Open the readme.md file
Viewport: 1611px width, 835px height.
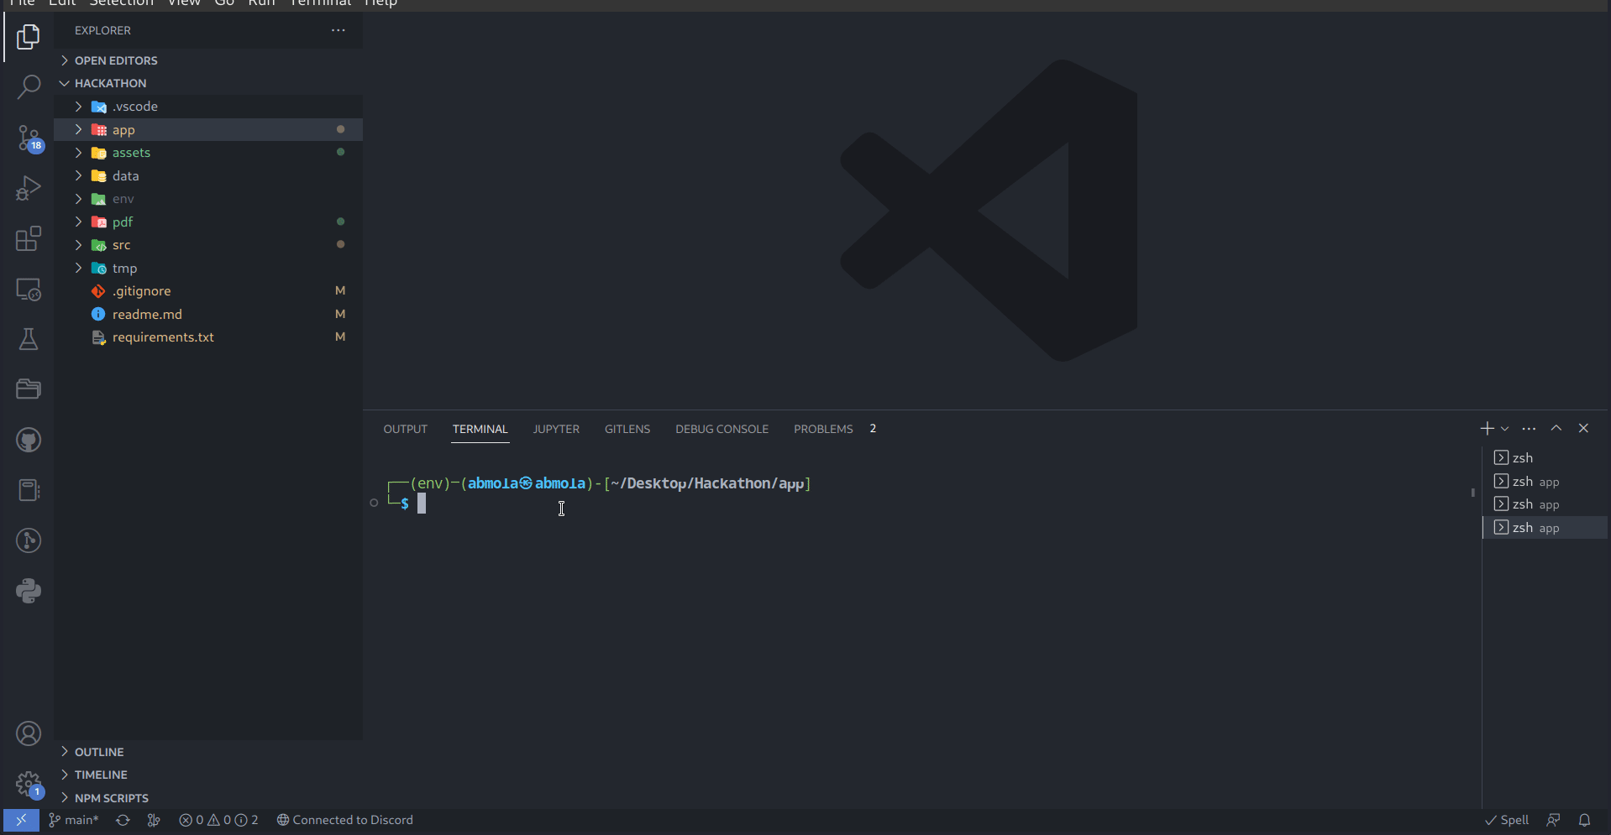click(208, 314)
